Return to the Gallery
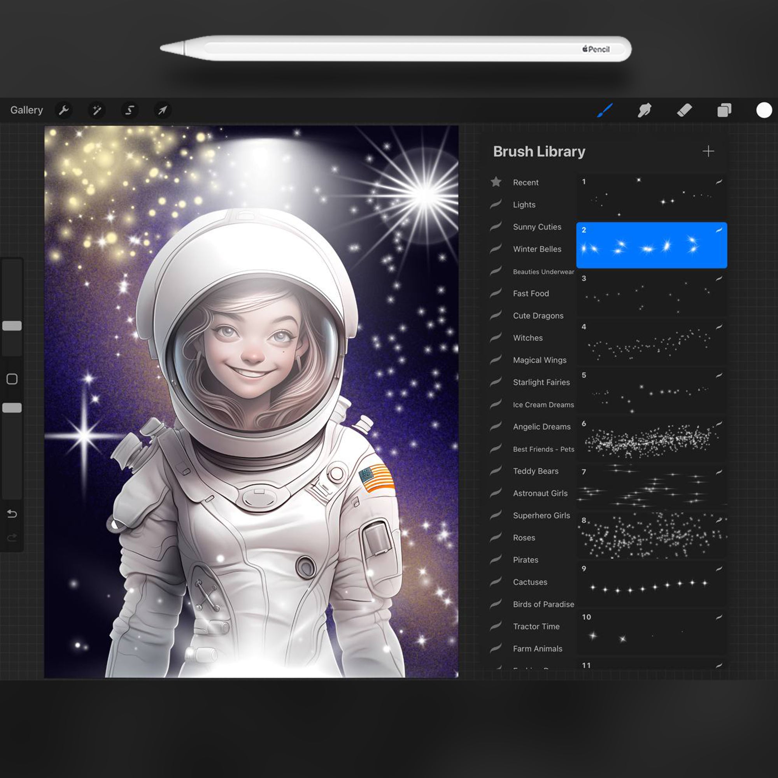The width and height of the screenshot is (778, 778). [26, 110]
